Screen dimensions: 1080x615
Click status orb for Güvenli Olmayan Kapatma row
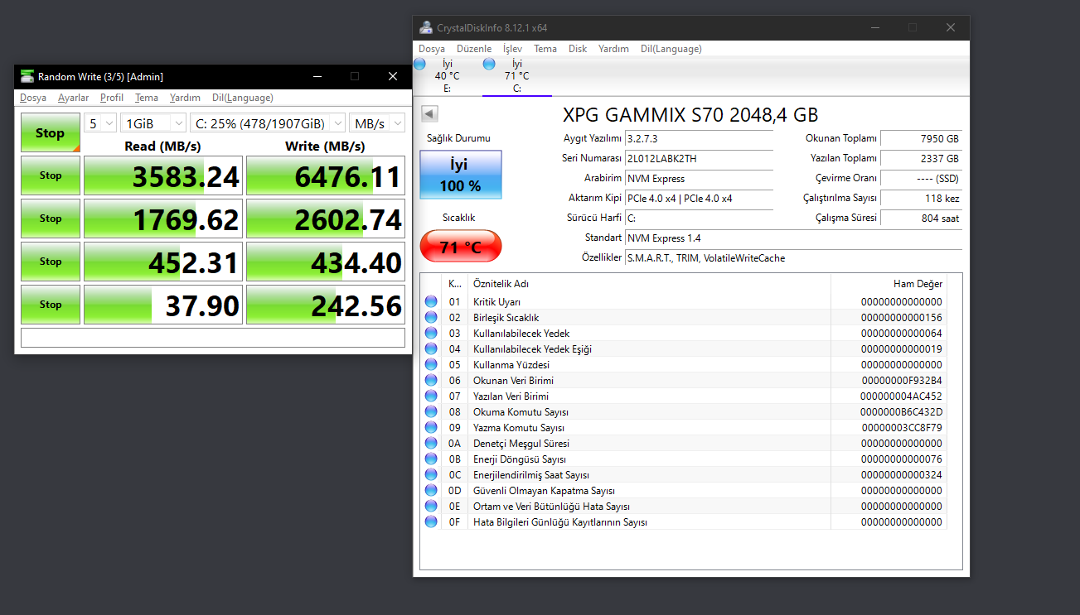click(431, 490)
